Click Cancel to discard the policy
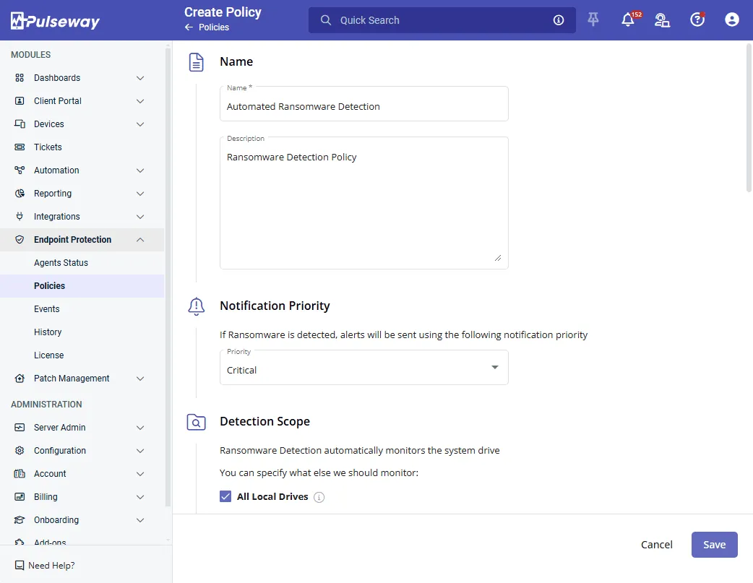 [x=656, y=545]
